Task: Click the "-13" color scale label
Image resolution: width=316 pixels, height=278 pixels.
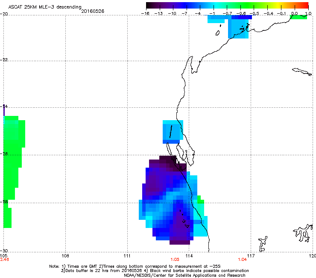Action: [158, 14]
